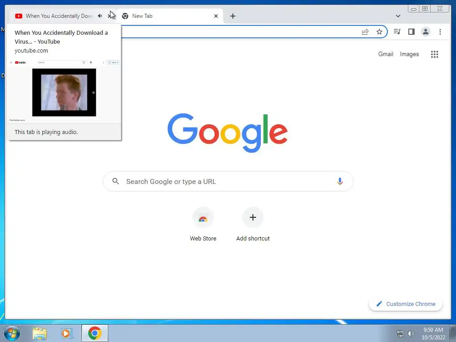Share this page icon in address bar

coord(365,32)
